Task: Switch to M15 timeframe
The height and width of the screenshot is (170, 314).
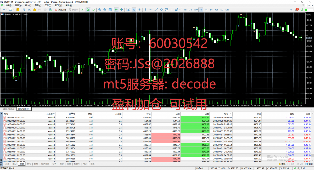Action: point(190,10)
